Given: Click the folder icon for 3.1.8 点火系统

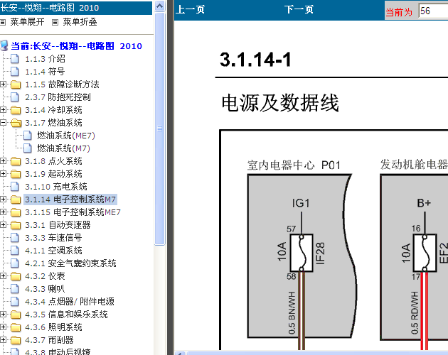Looking at the screenshot, I should point(16,161).
